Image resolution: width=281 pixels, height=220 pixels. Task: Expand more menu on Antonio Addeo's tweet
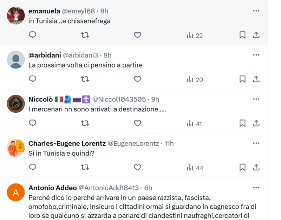pos(256,188)
